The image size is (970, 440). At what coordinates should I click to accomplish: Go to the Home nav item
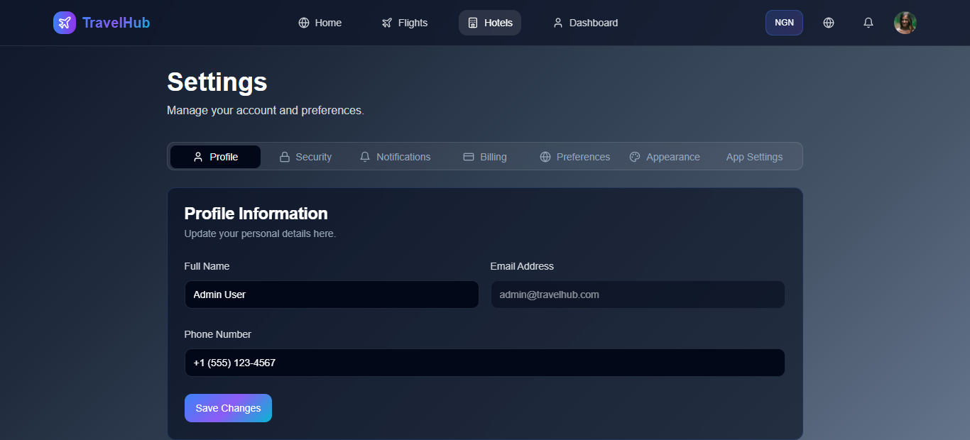[320, 23]
